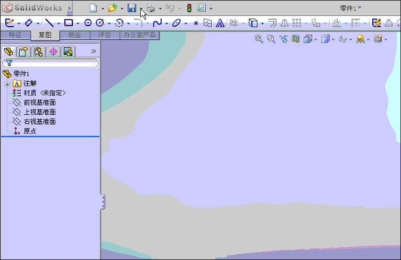Open the Save dropdown arrow

tap(141, 9)
